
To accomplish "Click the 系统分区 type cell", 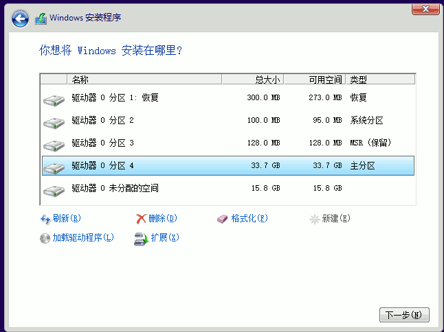I will [366, 121].
